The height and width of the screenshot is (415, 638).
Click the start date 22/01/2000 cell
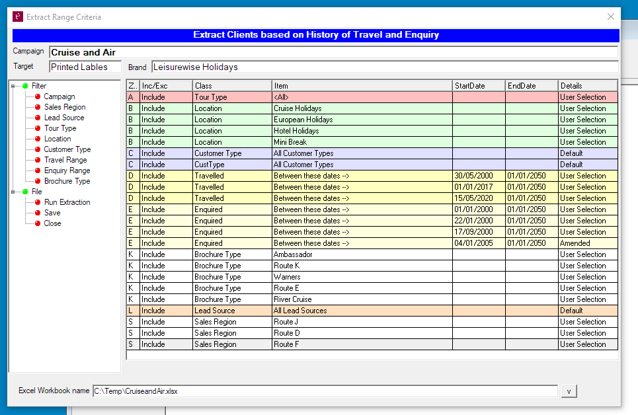point(479,221)
